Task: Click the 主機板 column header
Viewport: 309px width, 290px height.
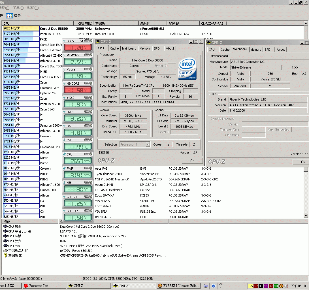Action: coord(116,24)
